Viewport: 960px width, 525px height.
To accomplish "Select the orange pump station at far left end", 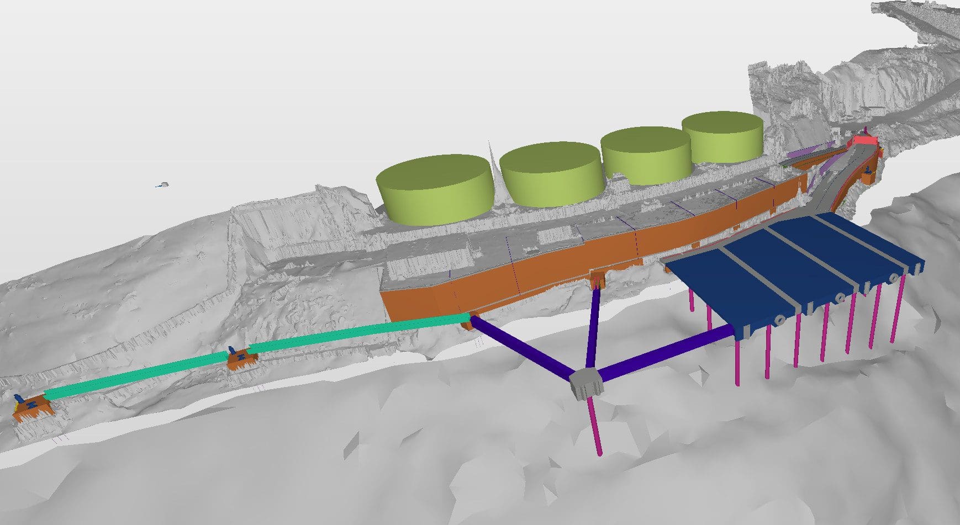I will 33,407.
